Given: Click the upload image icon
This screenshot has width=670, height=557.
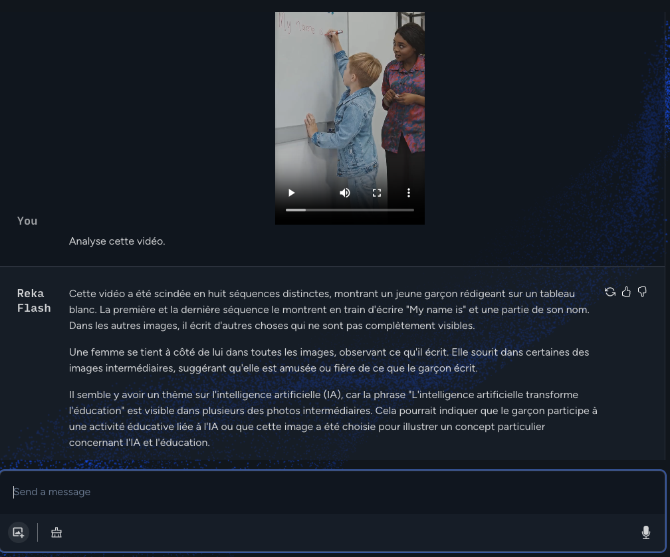Looking at the screenshot, I should [19, 532].
